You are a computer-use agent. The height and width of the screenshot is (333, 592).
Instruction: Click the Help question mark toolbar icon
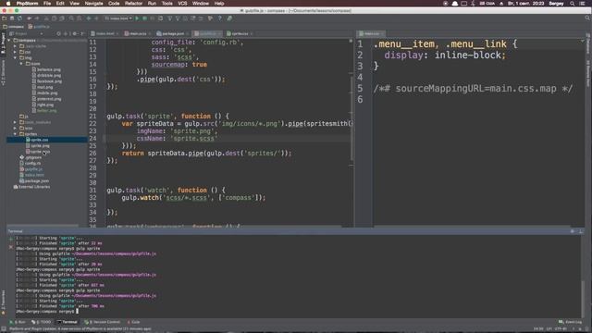(220, 18)
